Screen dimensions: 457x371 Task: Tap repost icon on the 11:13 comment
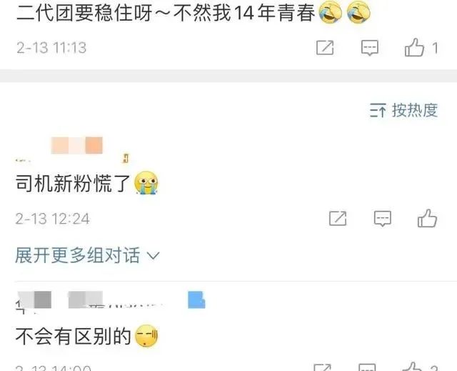pos(325,48)
